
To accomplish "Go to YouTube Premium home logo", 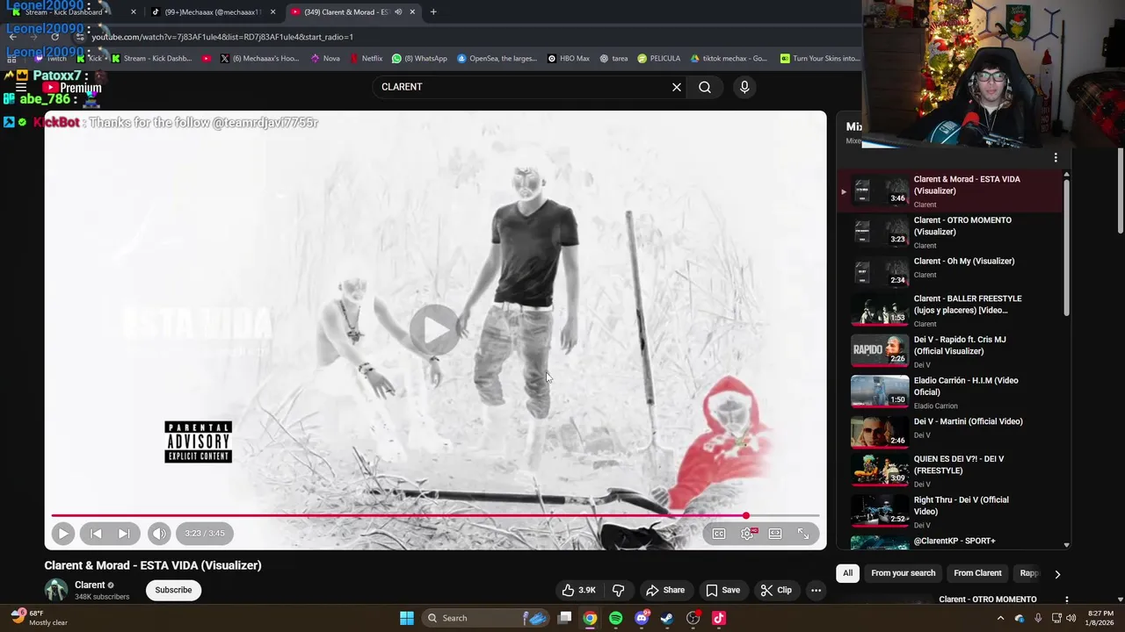I will [72, 88].
